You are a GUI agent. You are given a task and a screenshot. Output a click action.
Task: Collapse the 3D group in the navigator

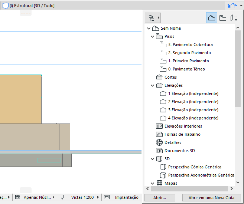point(153,159)
